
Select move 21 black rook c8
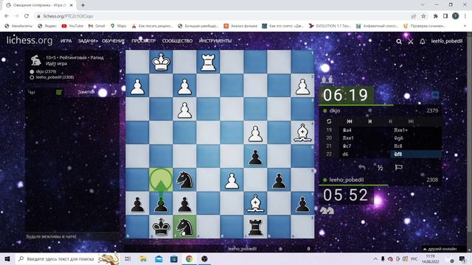[x=416, y=146]
